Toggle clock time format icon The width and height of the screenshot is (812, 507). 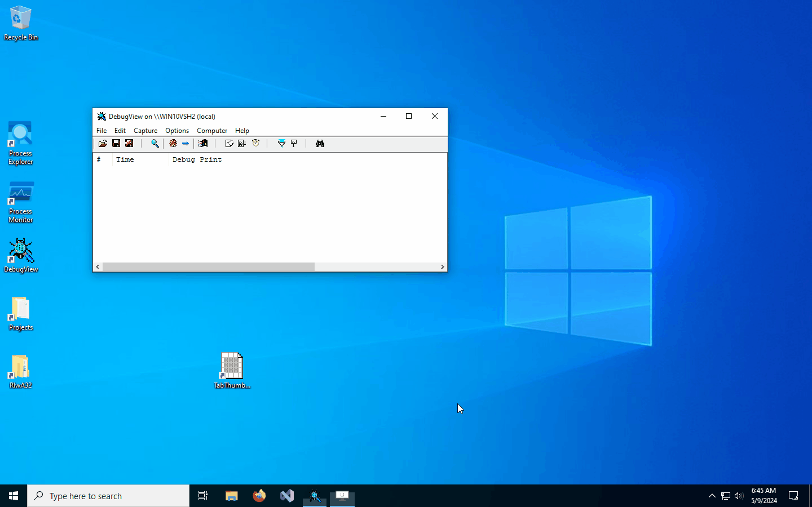tap(256, 144)
